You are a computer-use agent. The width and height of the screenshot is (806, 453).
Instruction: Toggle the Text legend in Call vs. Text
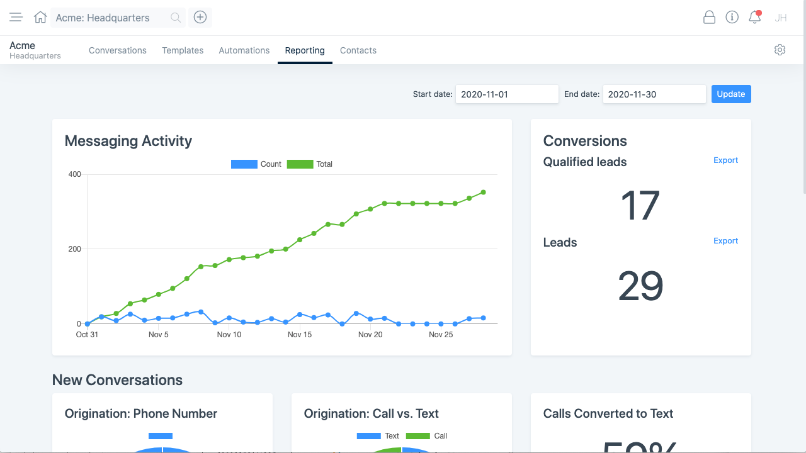point(378,436)
